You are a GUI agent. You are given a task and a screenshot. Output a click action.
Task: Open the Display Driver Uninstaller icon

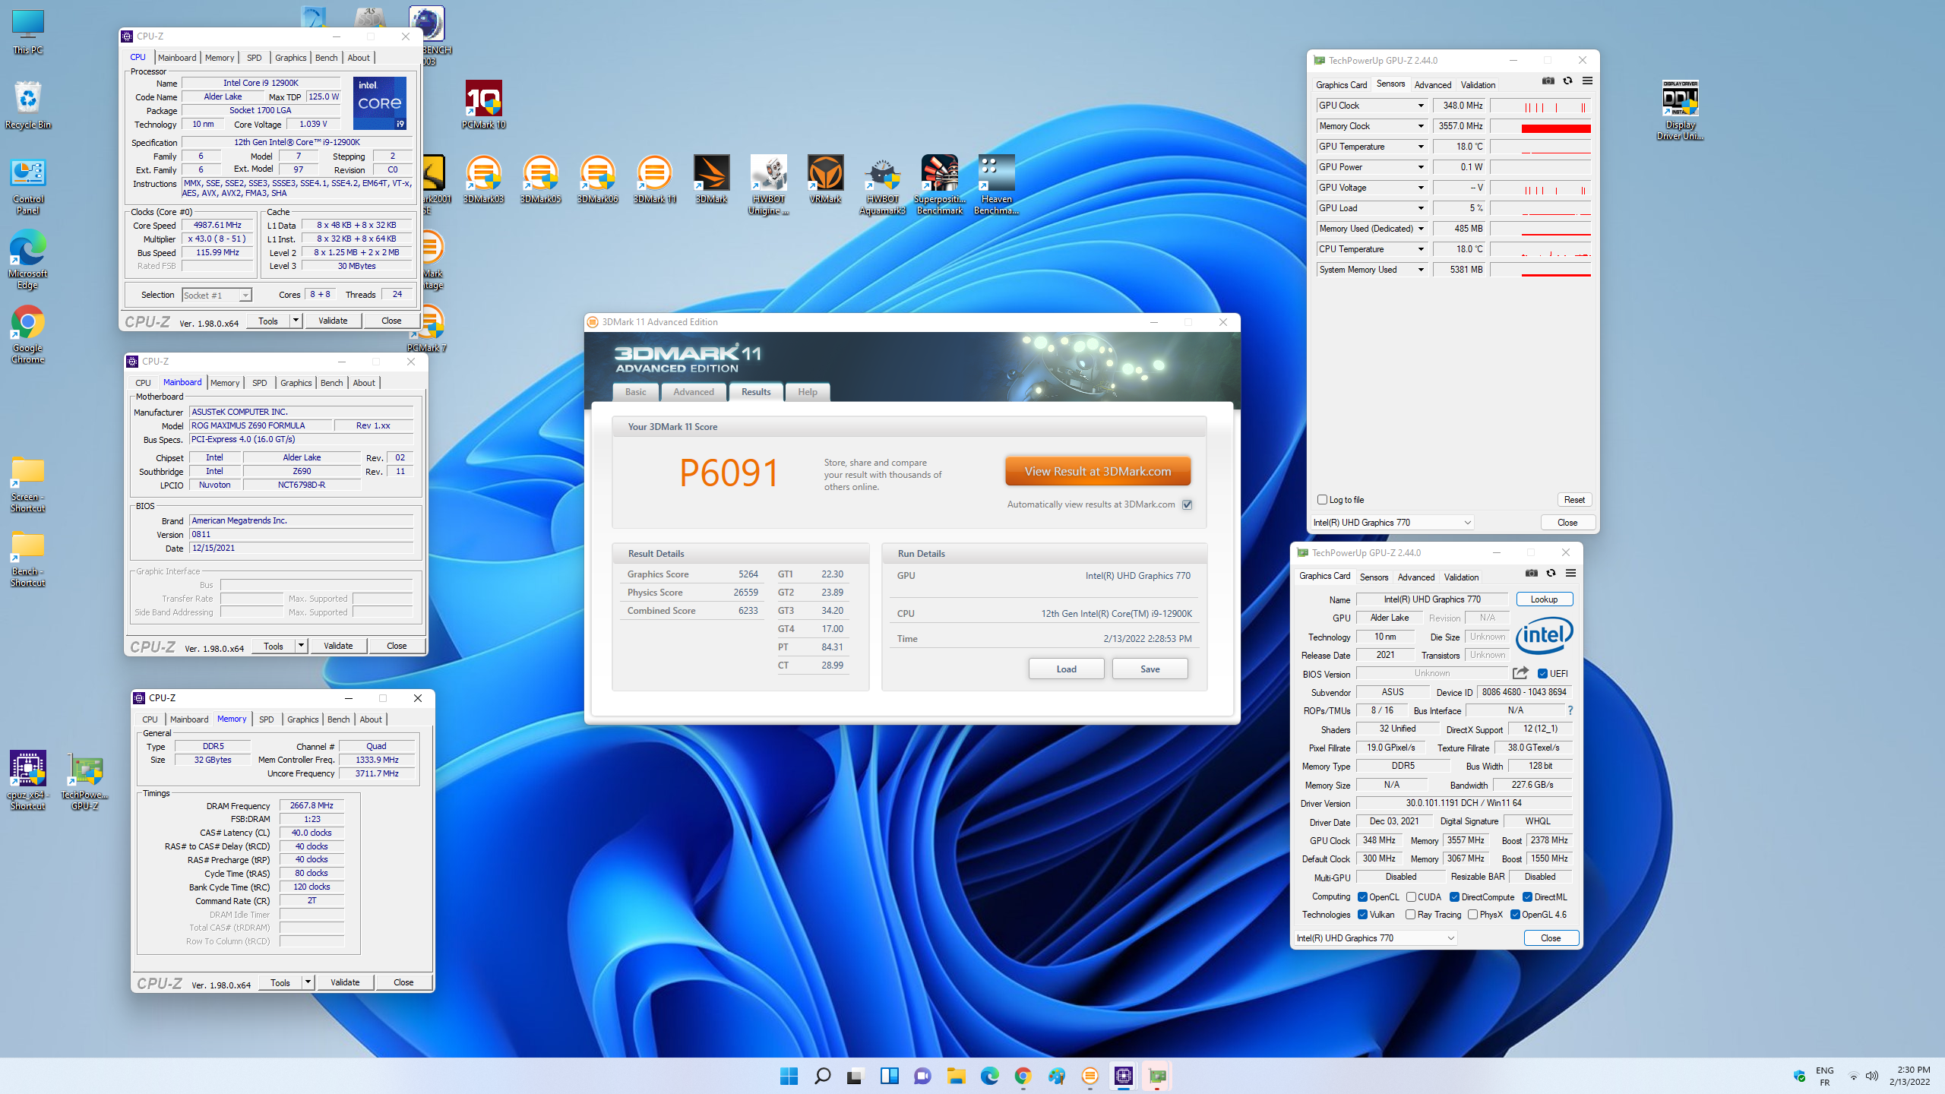coord(1680,111)
